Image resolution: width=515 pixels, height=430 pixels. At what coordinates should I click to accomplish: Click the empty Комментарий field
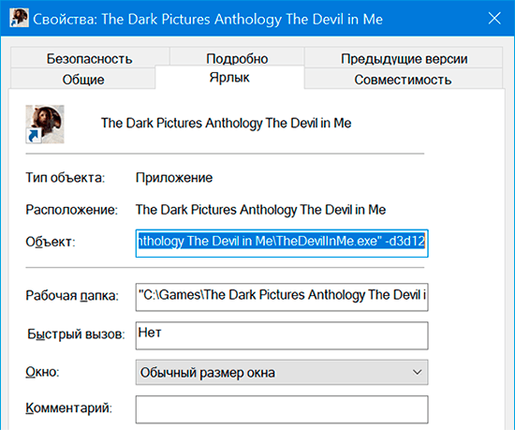pos(282,409)
